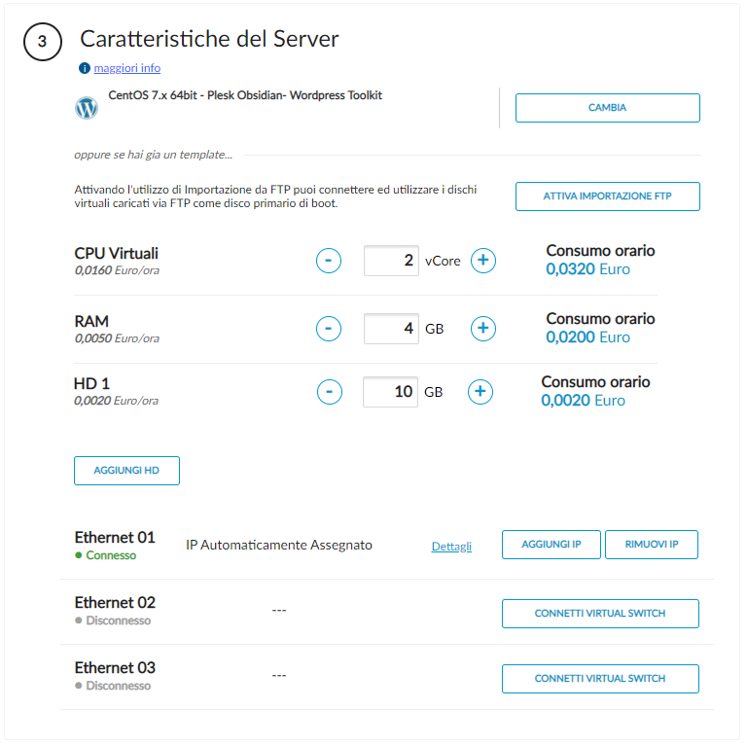Click ATTIVA IMPORTAZIONE FTP button
Screen dimensions: 747x745
point(607,196)
